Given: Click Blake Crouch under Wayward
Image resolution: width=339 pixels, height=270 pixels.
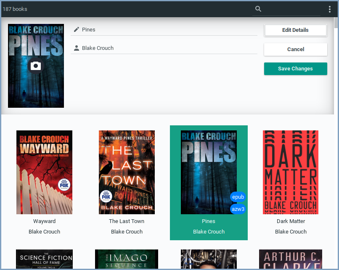Looking at the screenshot, I should (44, 232).
